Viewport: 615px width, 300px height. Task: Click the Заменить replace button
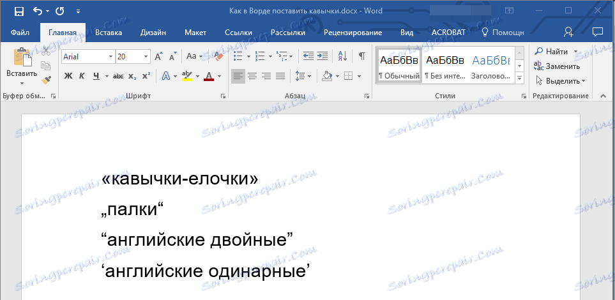(557, 66)
